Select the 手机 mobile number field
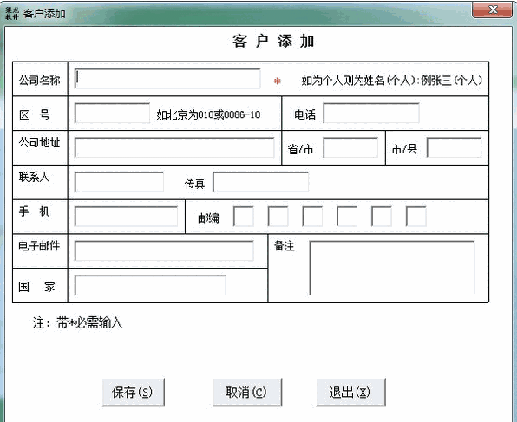 pyautogui.click(x=126, y=217)
